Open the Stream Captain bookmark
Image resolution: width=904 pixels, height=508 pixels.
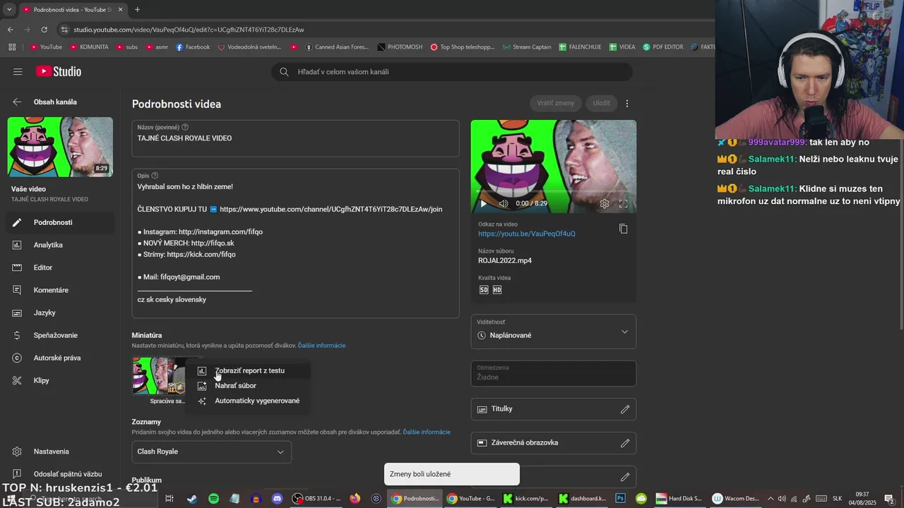pyautogui.click(x=527, y=47)
